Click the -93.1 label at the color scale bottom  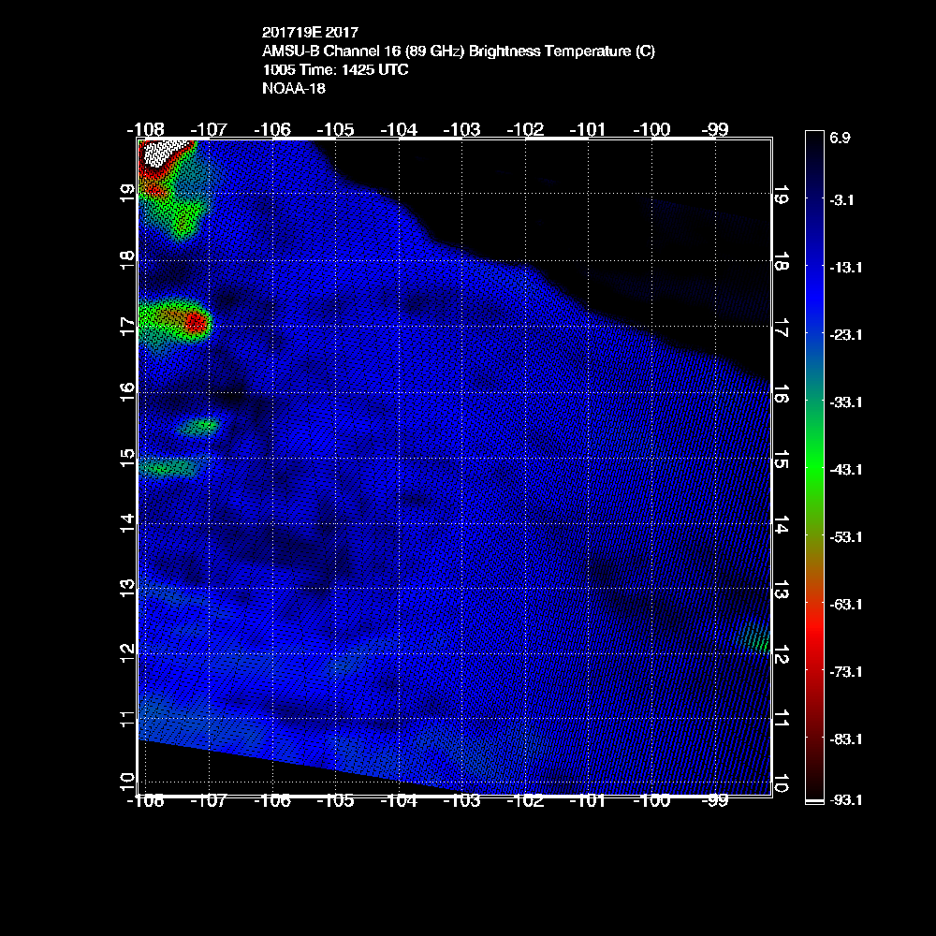click(846, 799)
